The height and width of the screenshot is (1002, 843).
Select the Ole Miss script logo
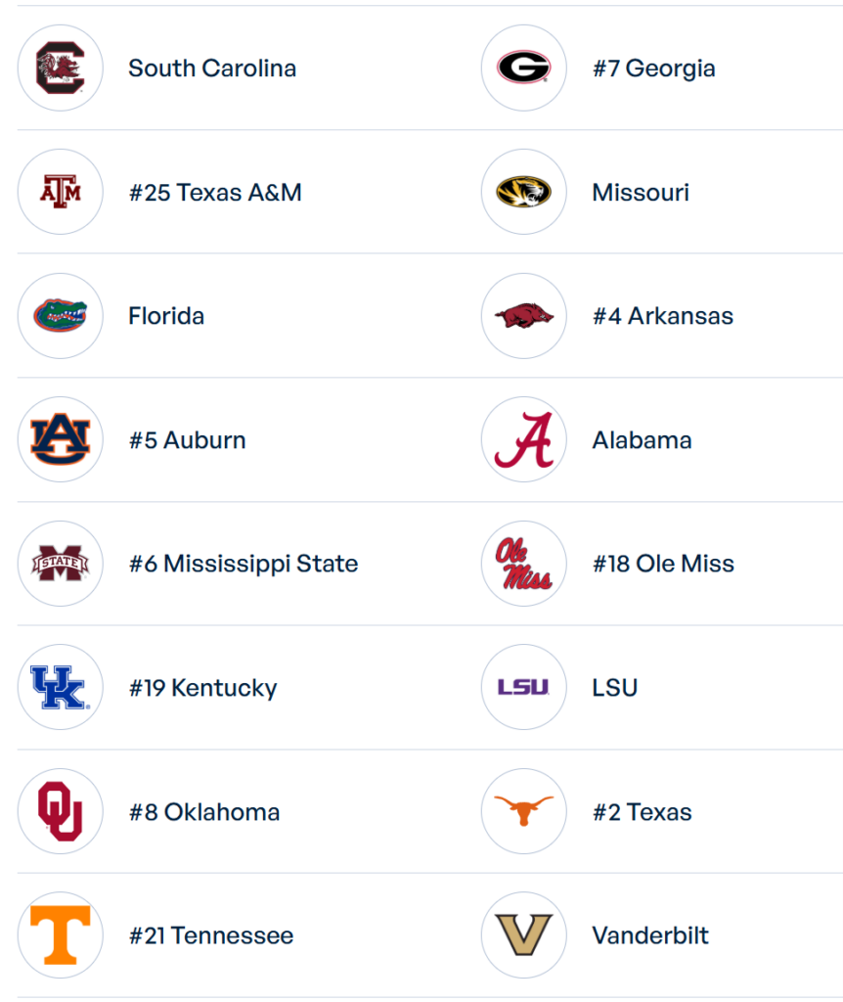click(523, 564)
